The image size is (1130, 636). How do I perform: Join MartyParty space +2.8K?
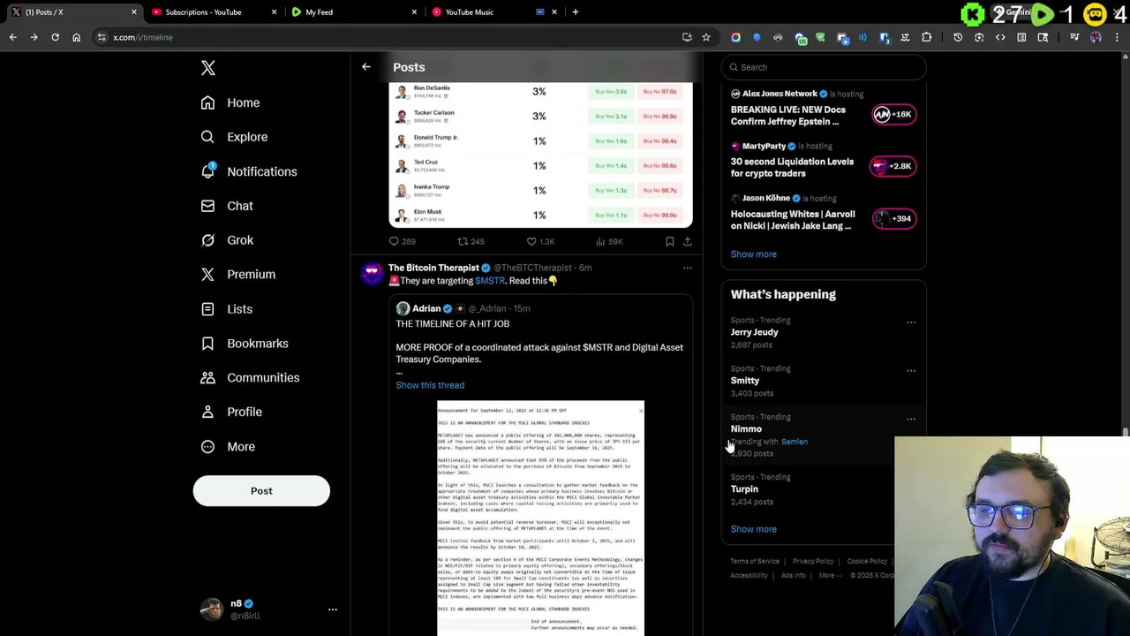pos(893,166)
